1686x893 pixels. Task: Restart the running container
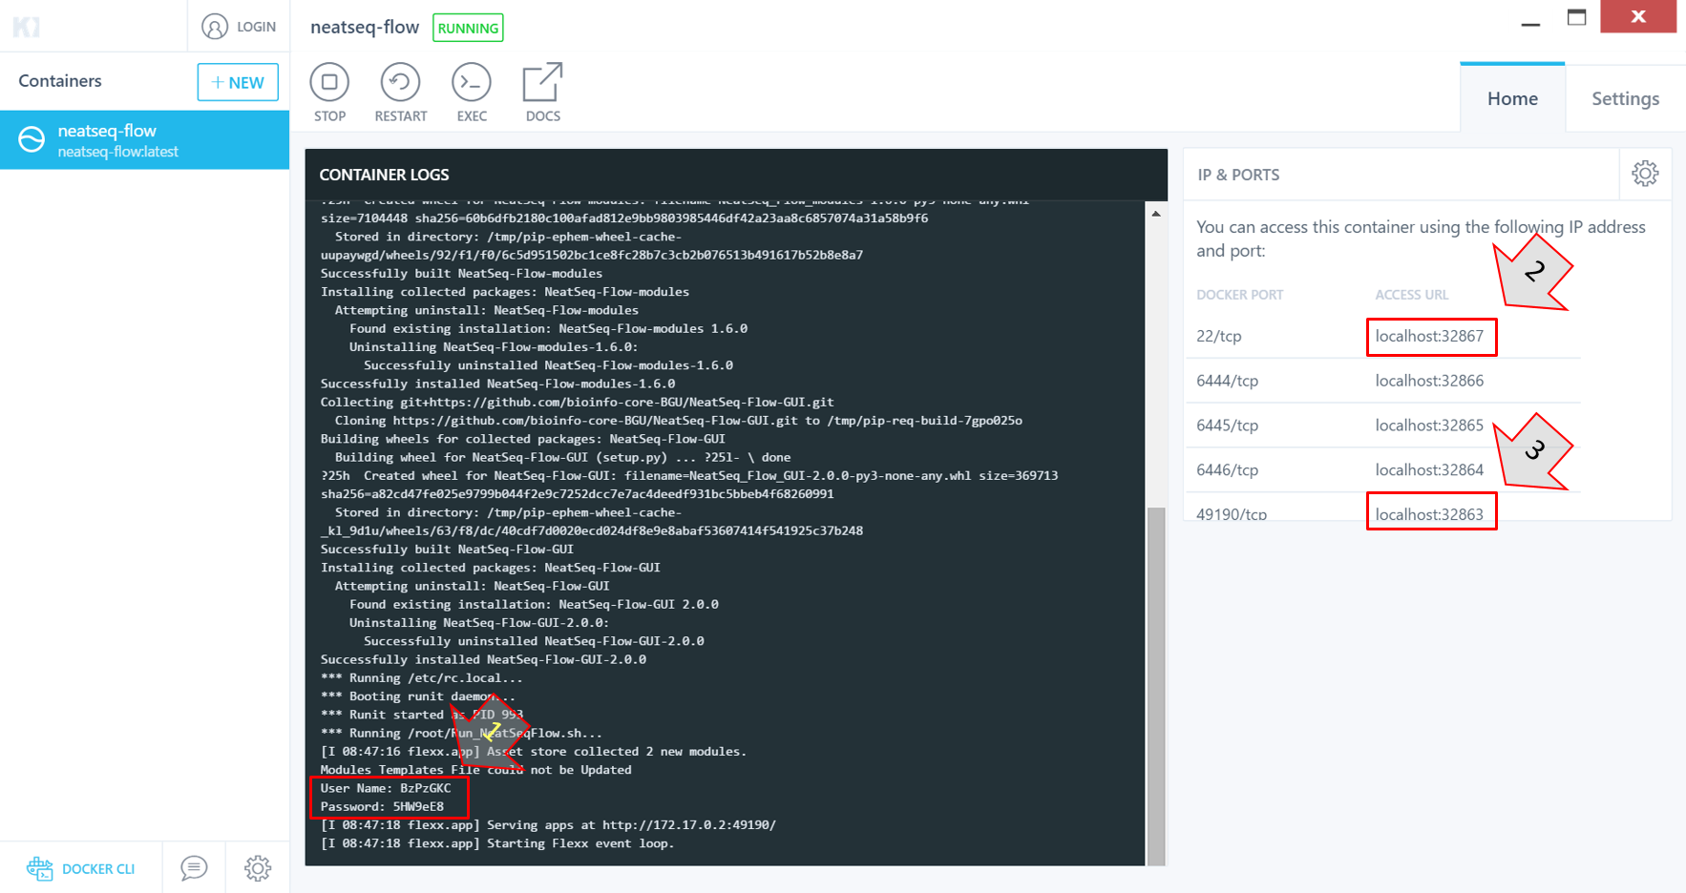coord(400,83)
